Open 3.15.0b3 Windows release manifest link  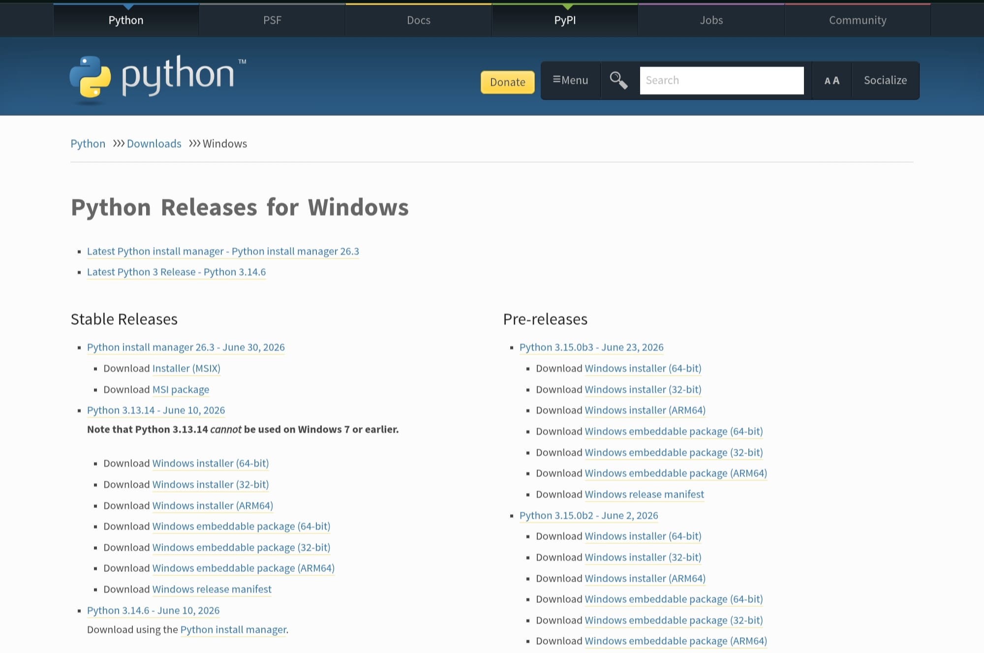tap(644, 494)
